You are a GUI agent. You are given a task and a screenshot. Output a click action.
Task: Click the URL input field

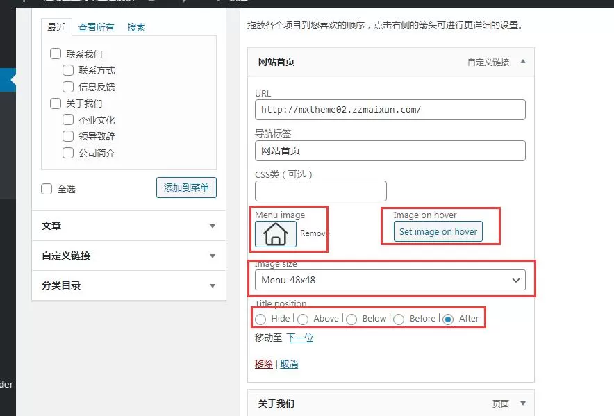pos(390,110)
